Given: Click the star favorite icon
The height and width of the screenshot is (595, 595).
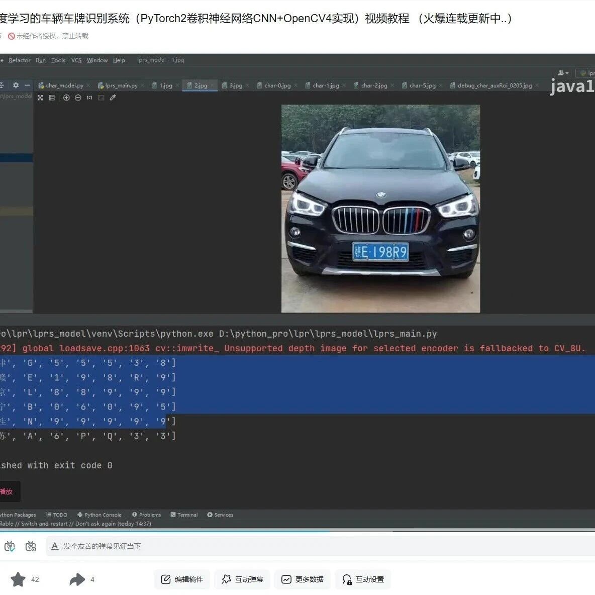Looking at the screenshot, I should 18,579.
